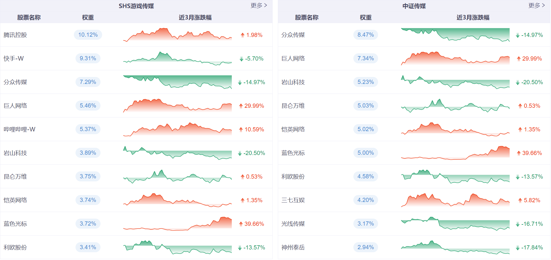Click down arrow beside 光线传媒 -16.71%
The image size is (551, 260).
point(518,224)
